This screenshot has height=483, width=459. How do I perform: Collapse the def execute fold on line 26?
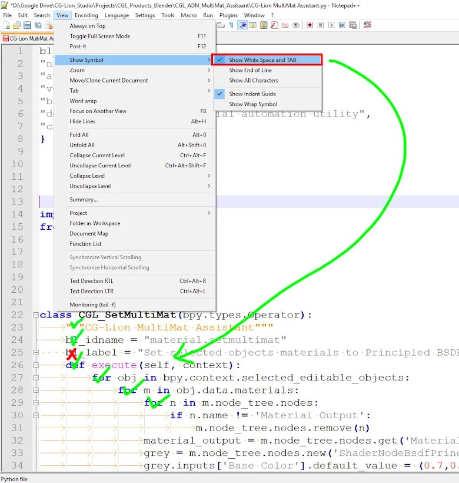click(36, 365)
